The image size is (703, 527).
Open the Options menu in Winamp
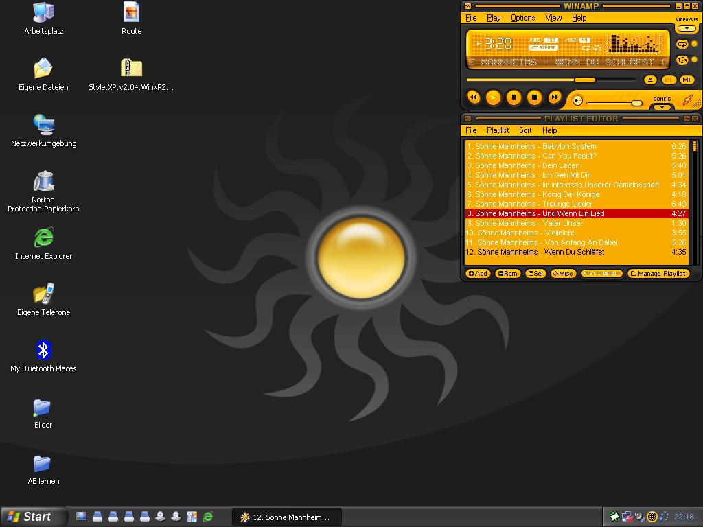(x=522, y=18)
